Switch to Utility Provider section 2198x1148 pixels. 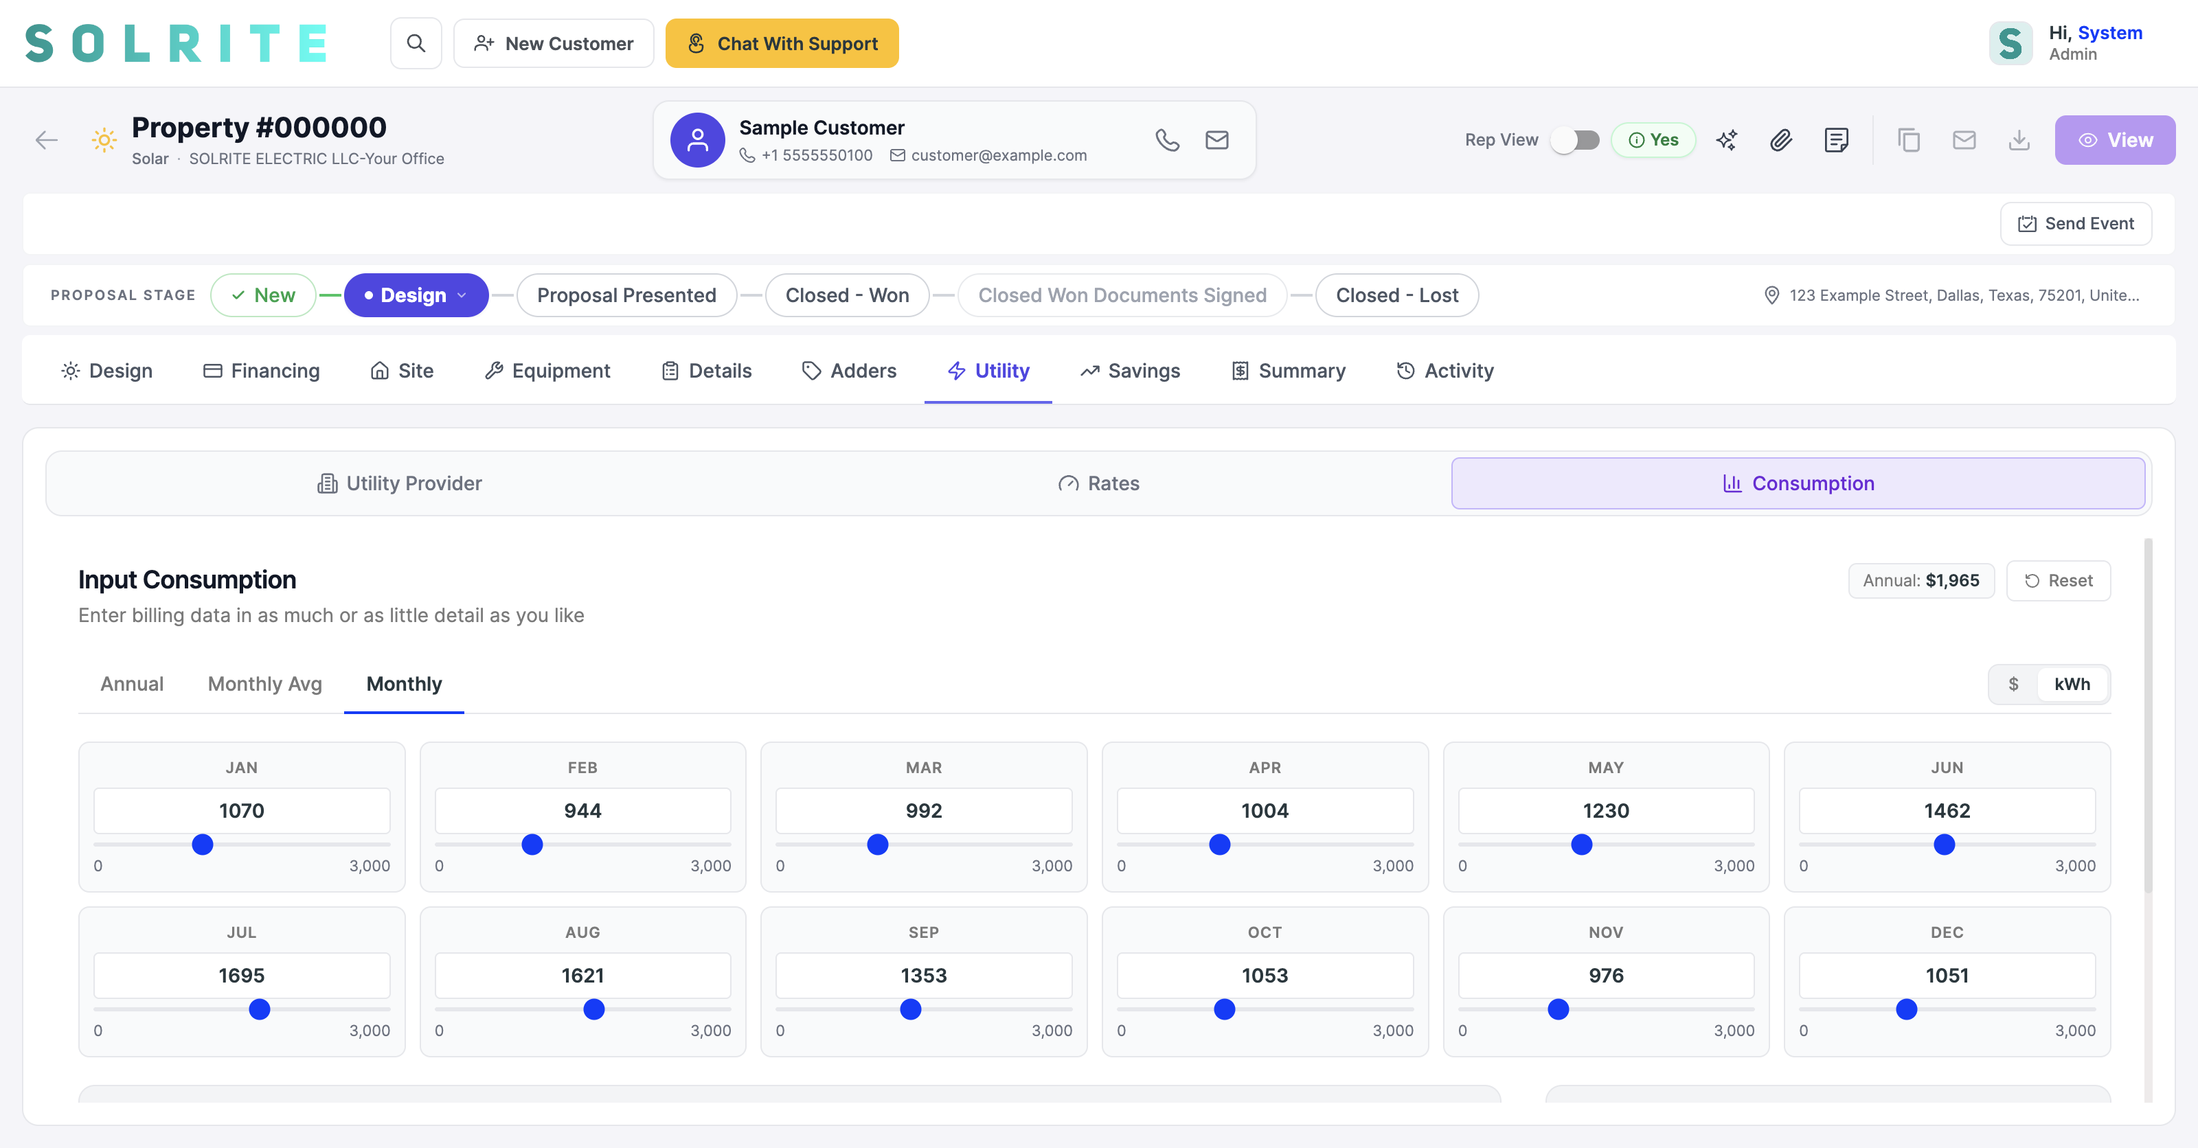coord(399,483)
